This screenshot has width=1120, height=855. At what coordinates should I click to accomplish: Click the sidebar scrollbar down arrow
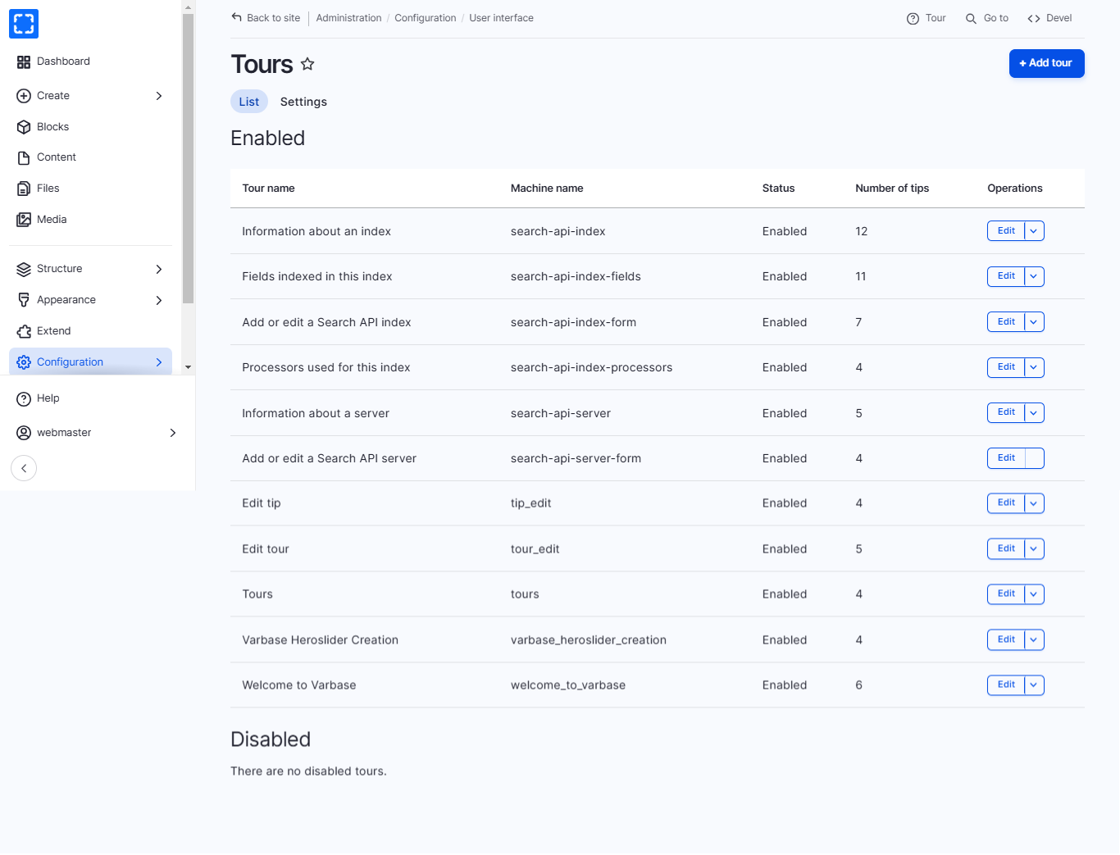[188, 367]
